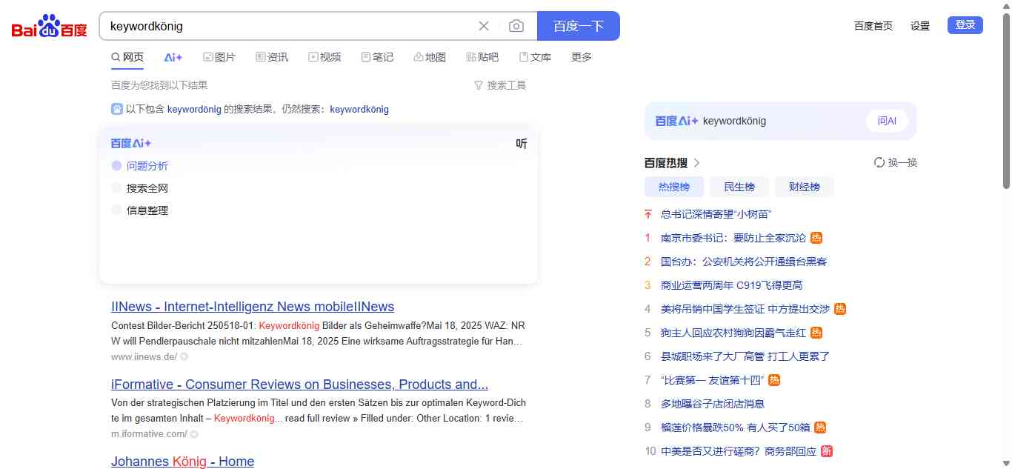
Task: Open the 设置 settings link
Action: 920,26
